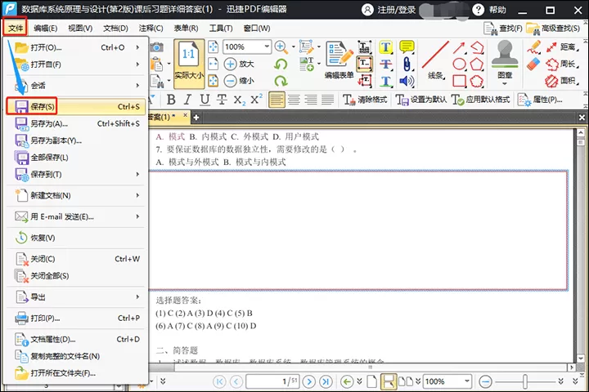The width and height of the screenshot is (589, 392).
Task: Select the rectangle shape tool
Action: (x=459, y=81)
